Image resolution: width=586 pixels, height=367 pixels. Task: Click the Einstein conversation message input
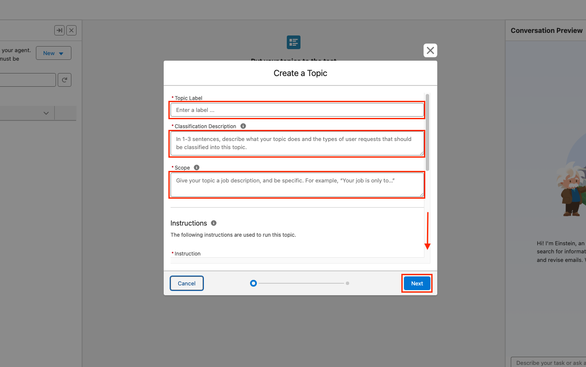point(549,362)
